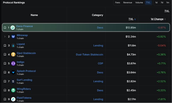The height and width of the screenshot is (103, 172).
Task: Switch to the Fees tab
Action: pos(118,3)
